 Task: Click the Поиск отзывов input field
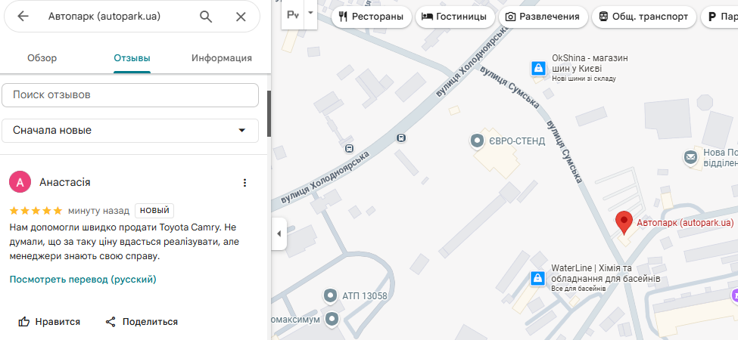(130, 95)
